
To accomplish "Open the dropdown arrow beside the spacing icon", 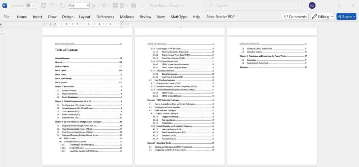I will click(x=109, y=5).
